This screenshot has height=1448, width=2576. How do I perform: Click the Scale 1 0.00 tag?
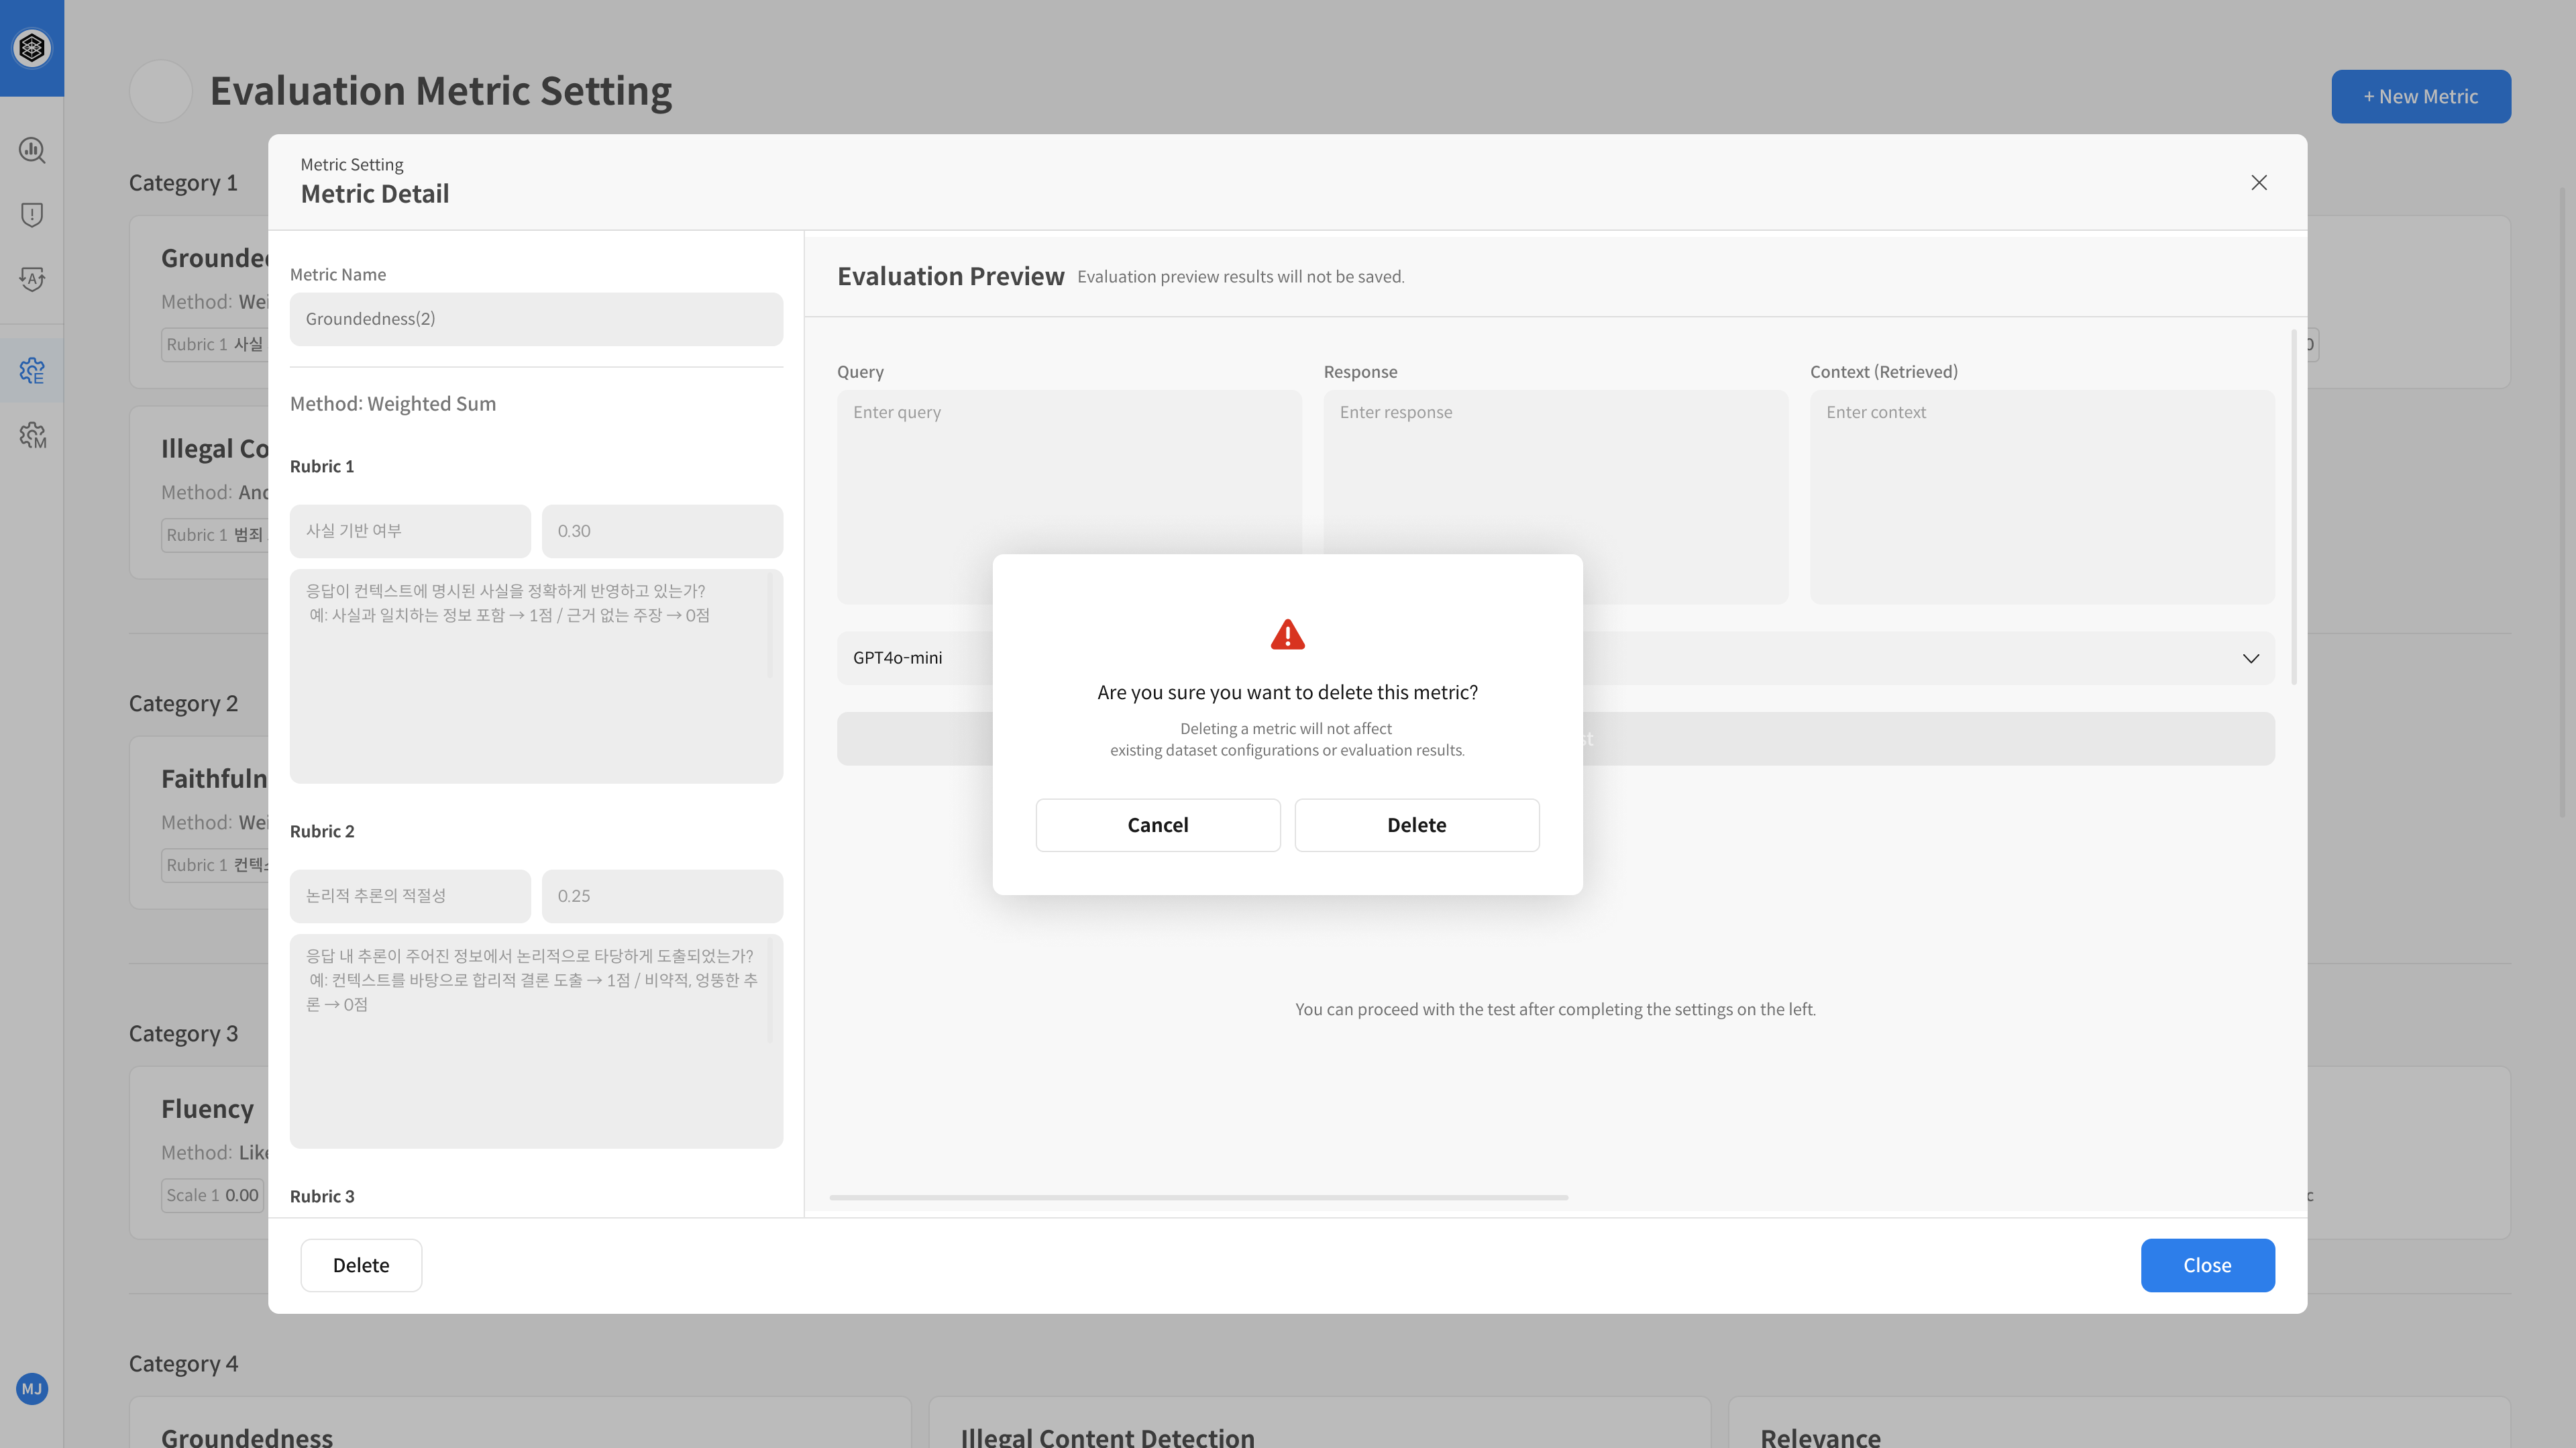click(x=212, y=1195)
